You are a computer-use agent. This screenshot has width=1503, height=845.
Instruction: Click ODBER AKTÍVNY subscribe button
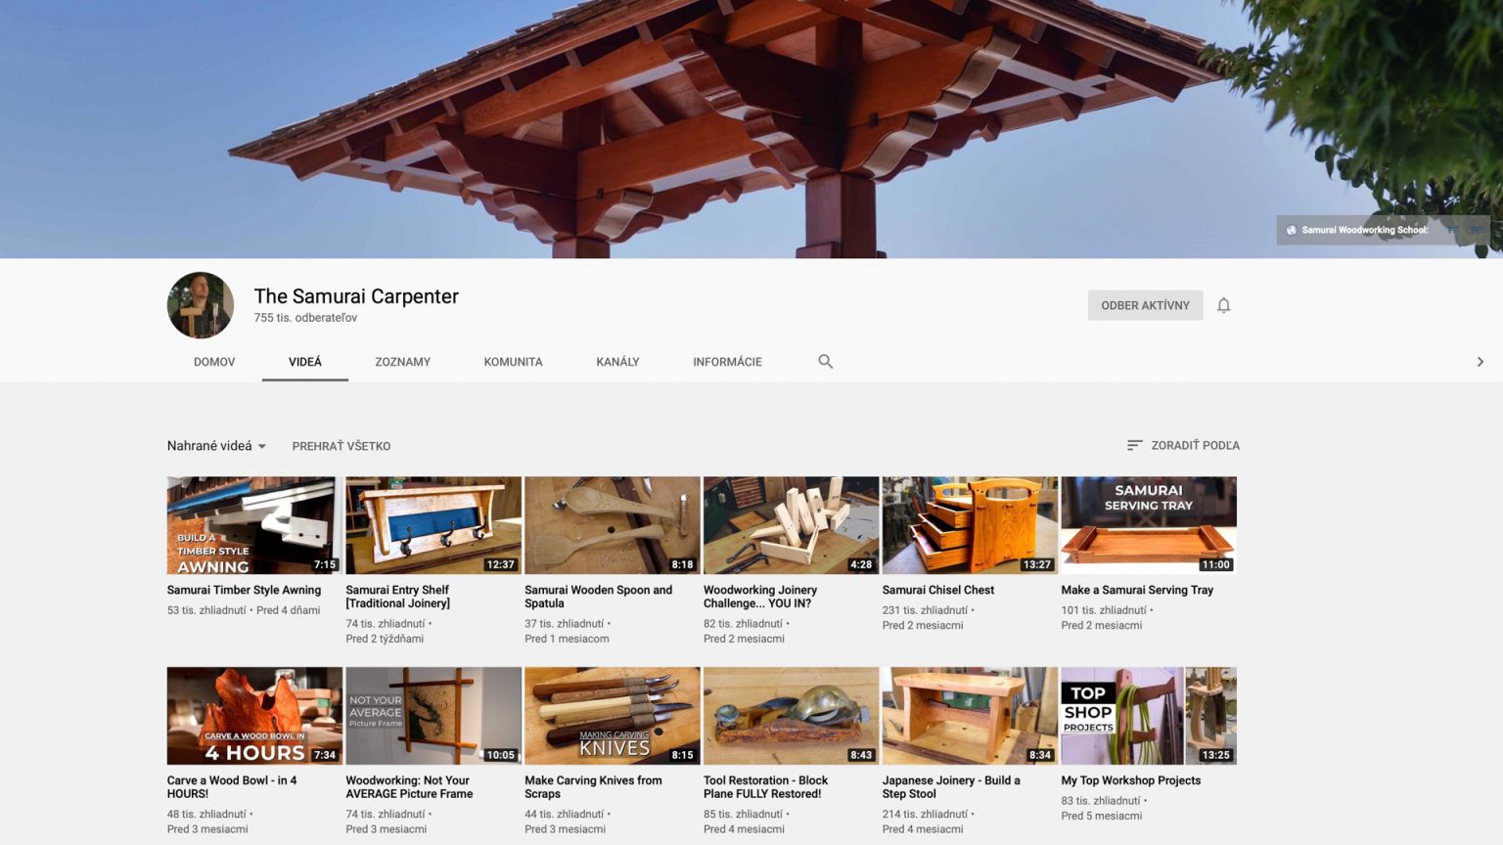pos(1145,305)
